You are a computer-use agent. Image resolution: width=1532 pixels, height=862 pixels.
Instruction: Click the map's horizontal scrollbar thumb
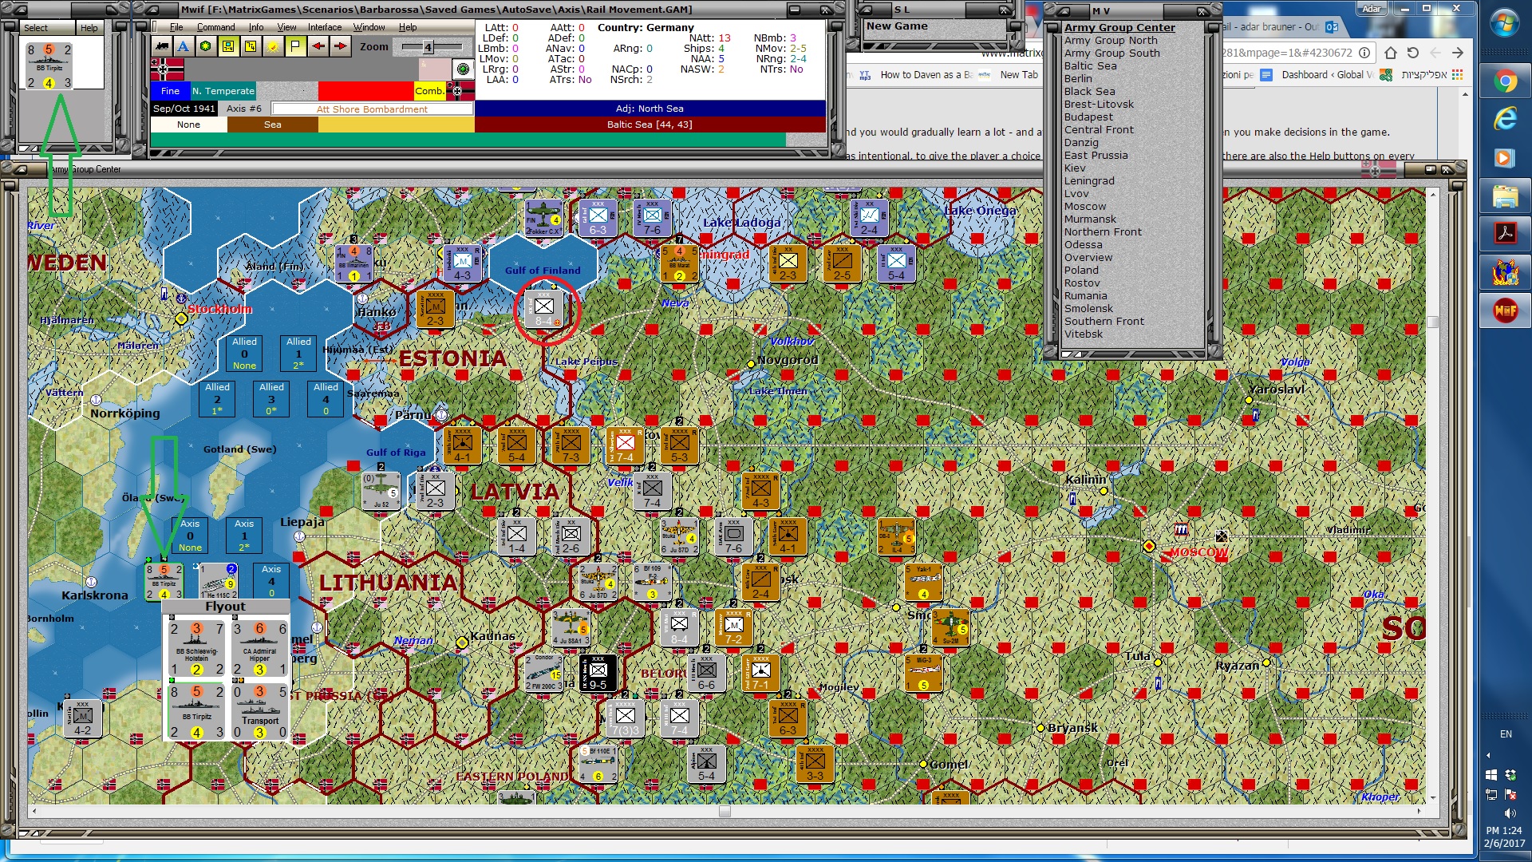click(725, 812)
